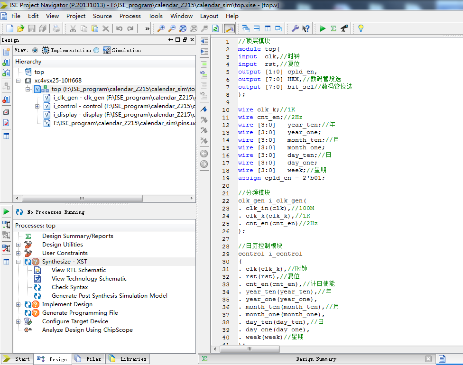The image size is (463, 365).
Task: Switch to the Libraries tab
Action: tap(128, 359)
